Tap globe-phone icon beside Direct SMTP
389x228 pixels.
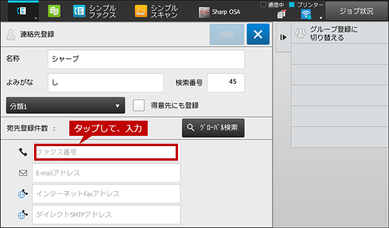coord(23,215)
